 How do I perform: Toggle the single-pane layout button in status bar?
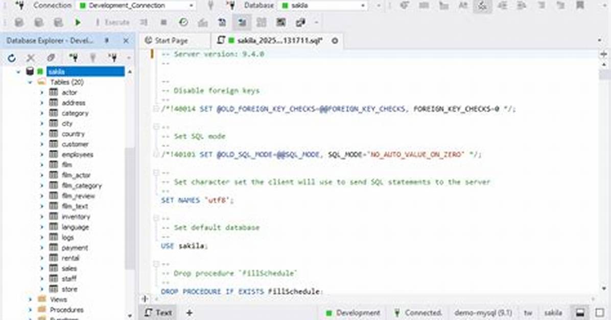tap(600, 313)
